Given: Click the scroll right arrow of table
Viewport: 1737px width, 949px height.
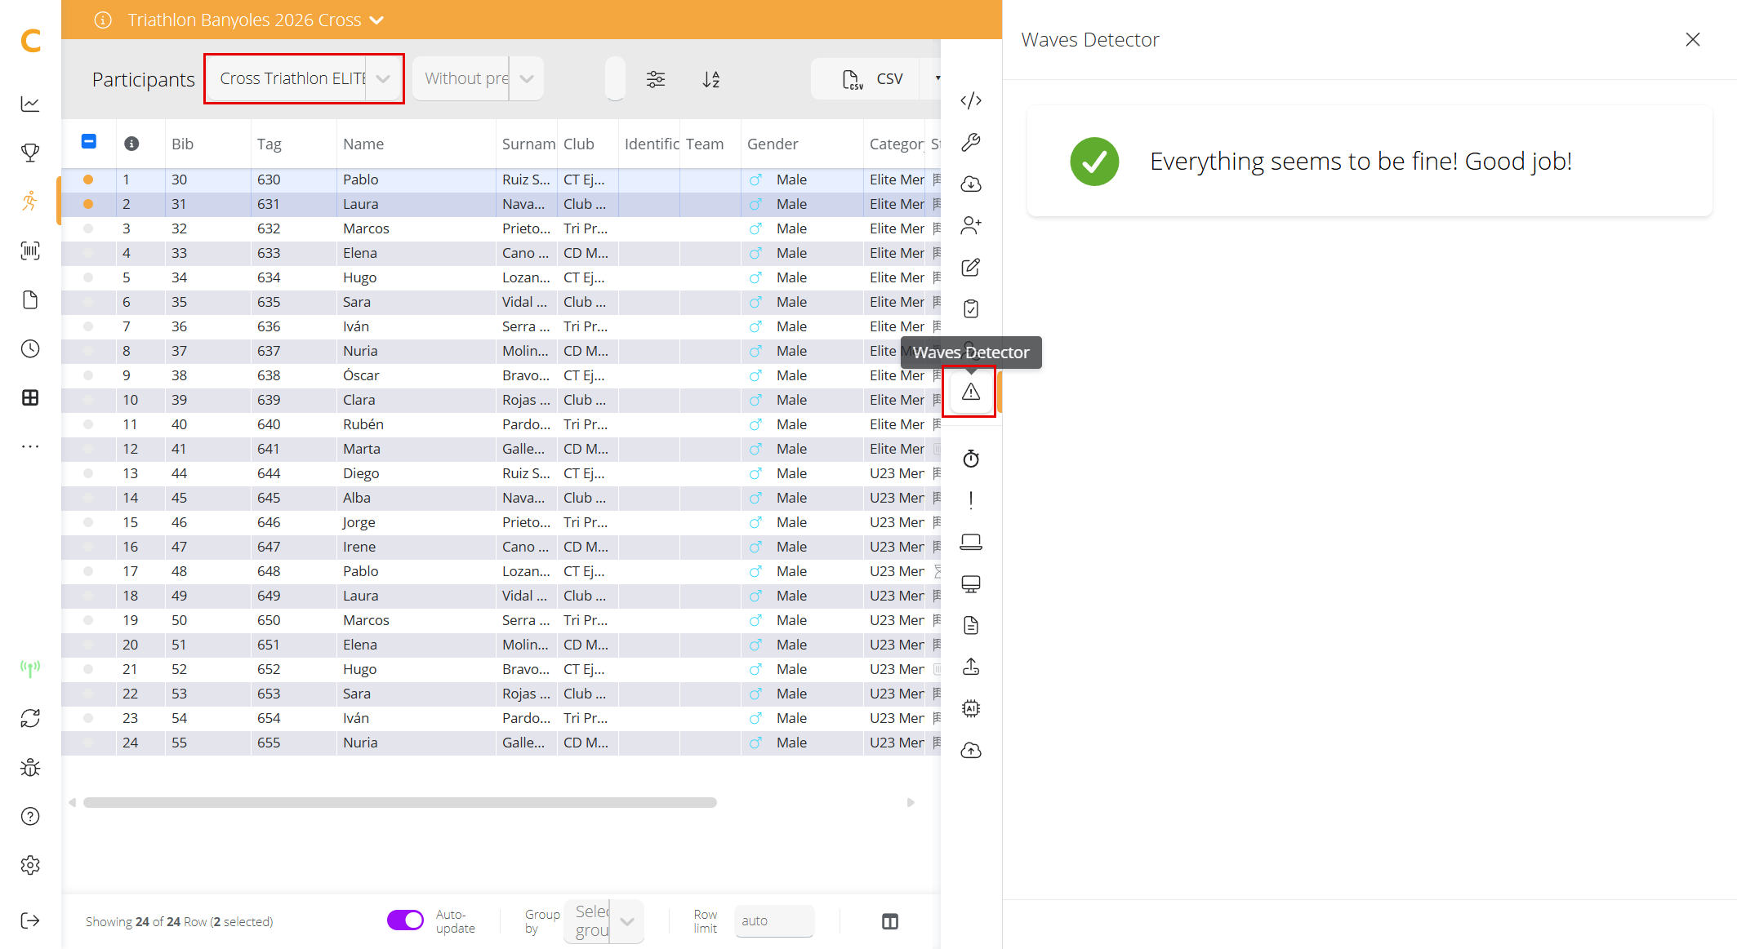Looking at the screenshot, I should pyautogui.click(x=911, y=802).
